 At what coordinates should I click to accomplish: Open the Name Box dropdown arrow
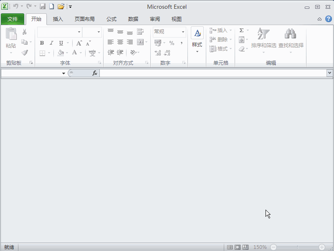click(63, 74)
